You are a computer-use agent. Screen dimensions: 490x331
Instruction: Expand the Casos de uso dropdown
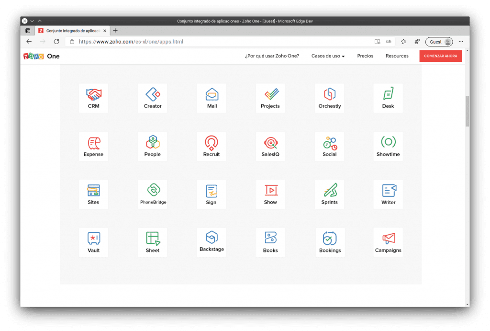tap(328, 56)
